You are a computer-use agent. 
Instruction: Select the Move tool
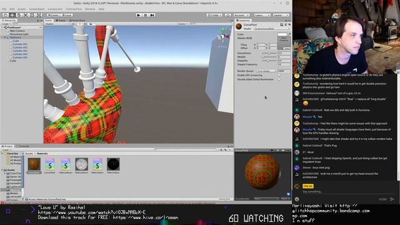(12, 15)
